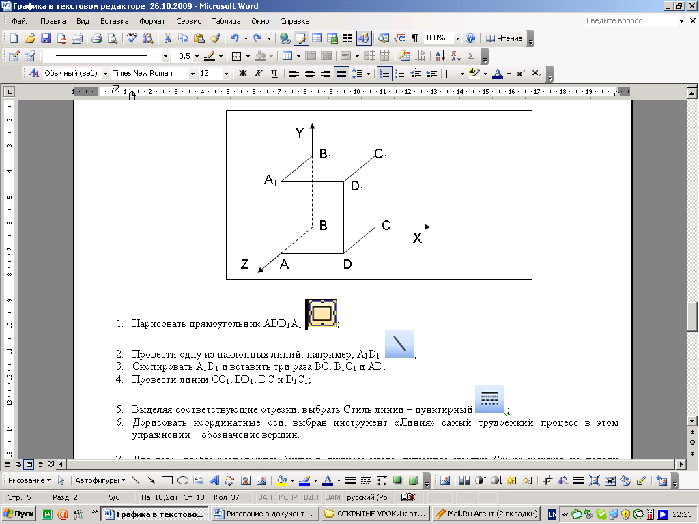Select the Rectangle drawing tool
The width and height of the screenshot is (699, 524).
(167, 480)
